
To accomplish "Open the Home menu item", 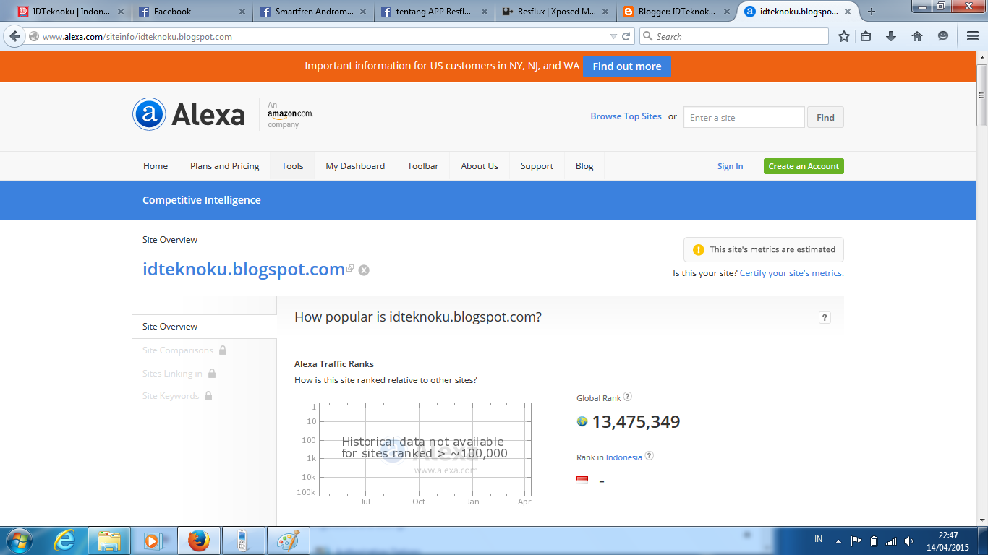I will pos(156,166).
